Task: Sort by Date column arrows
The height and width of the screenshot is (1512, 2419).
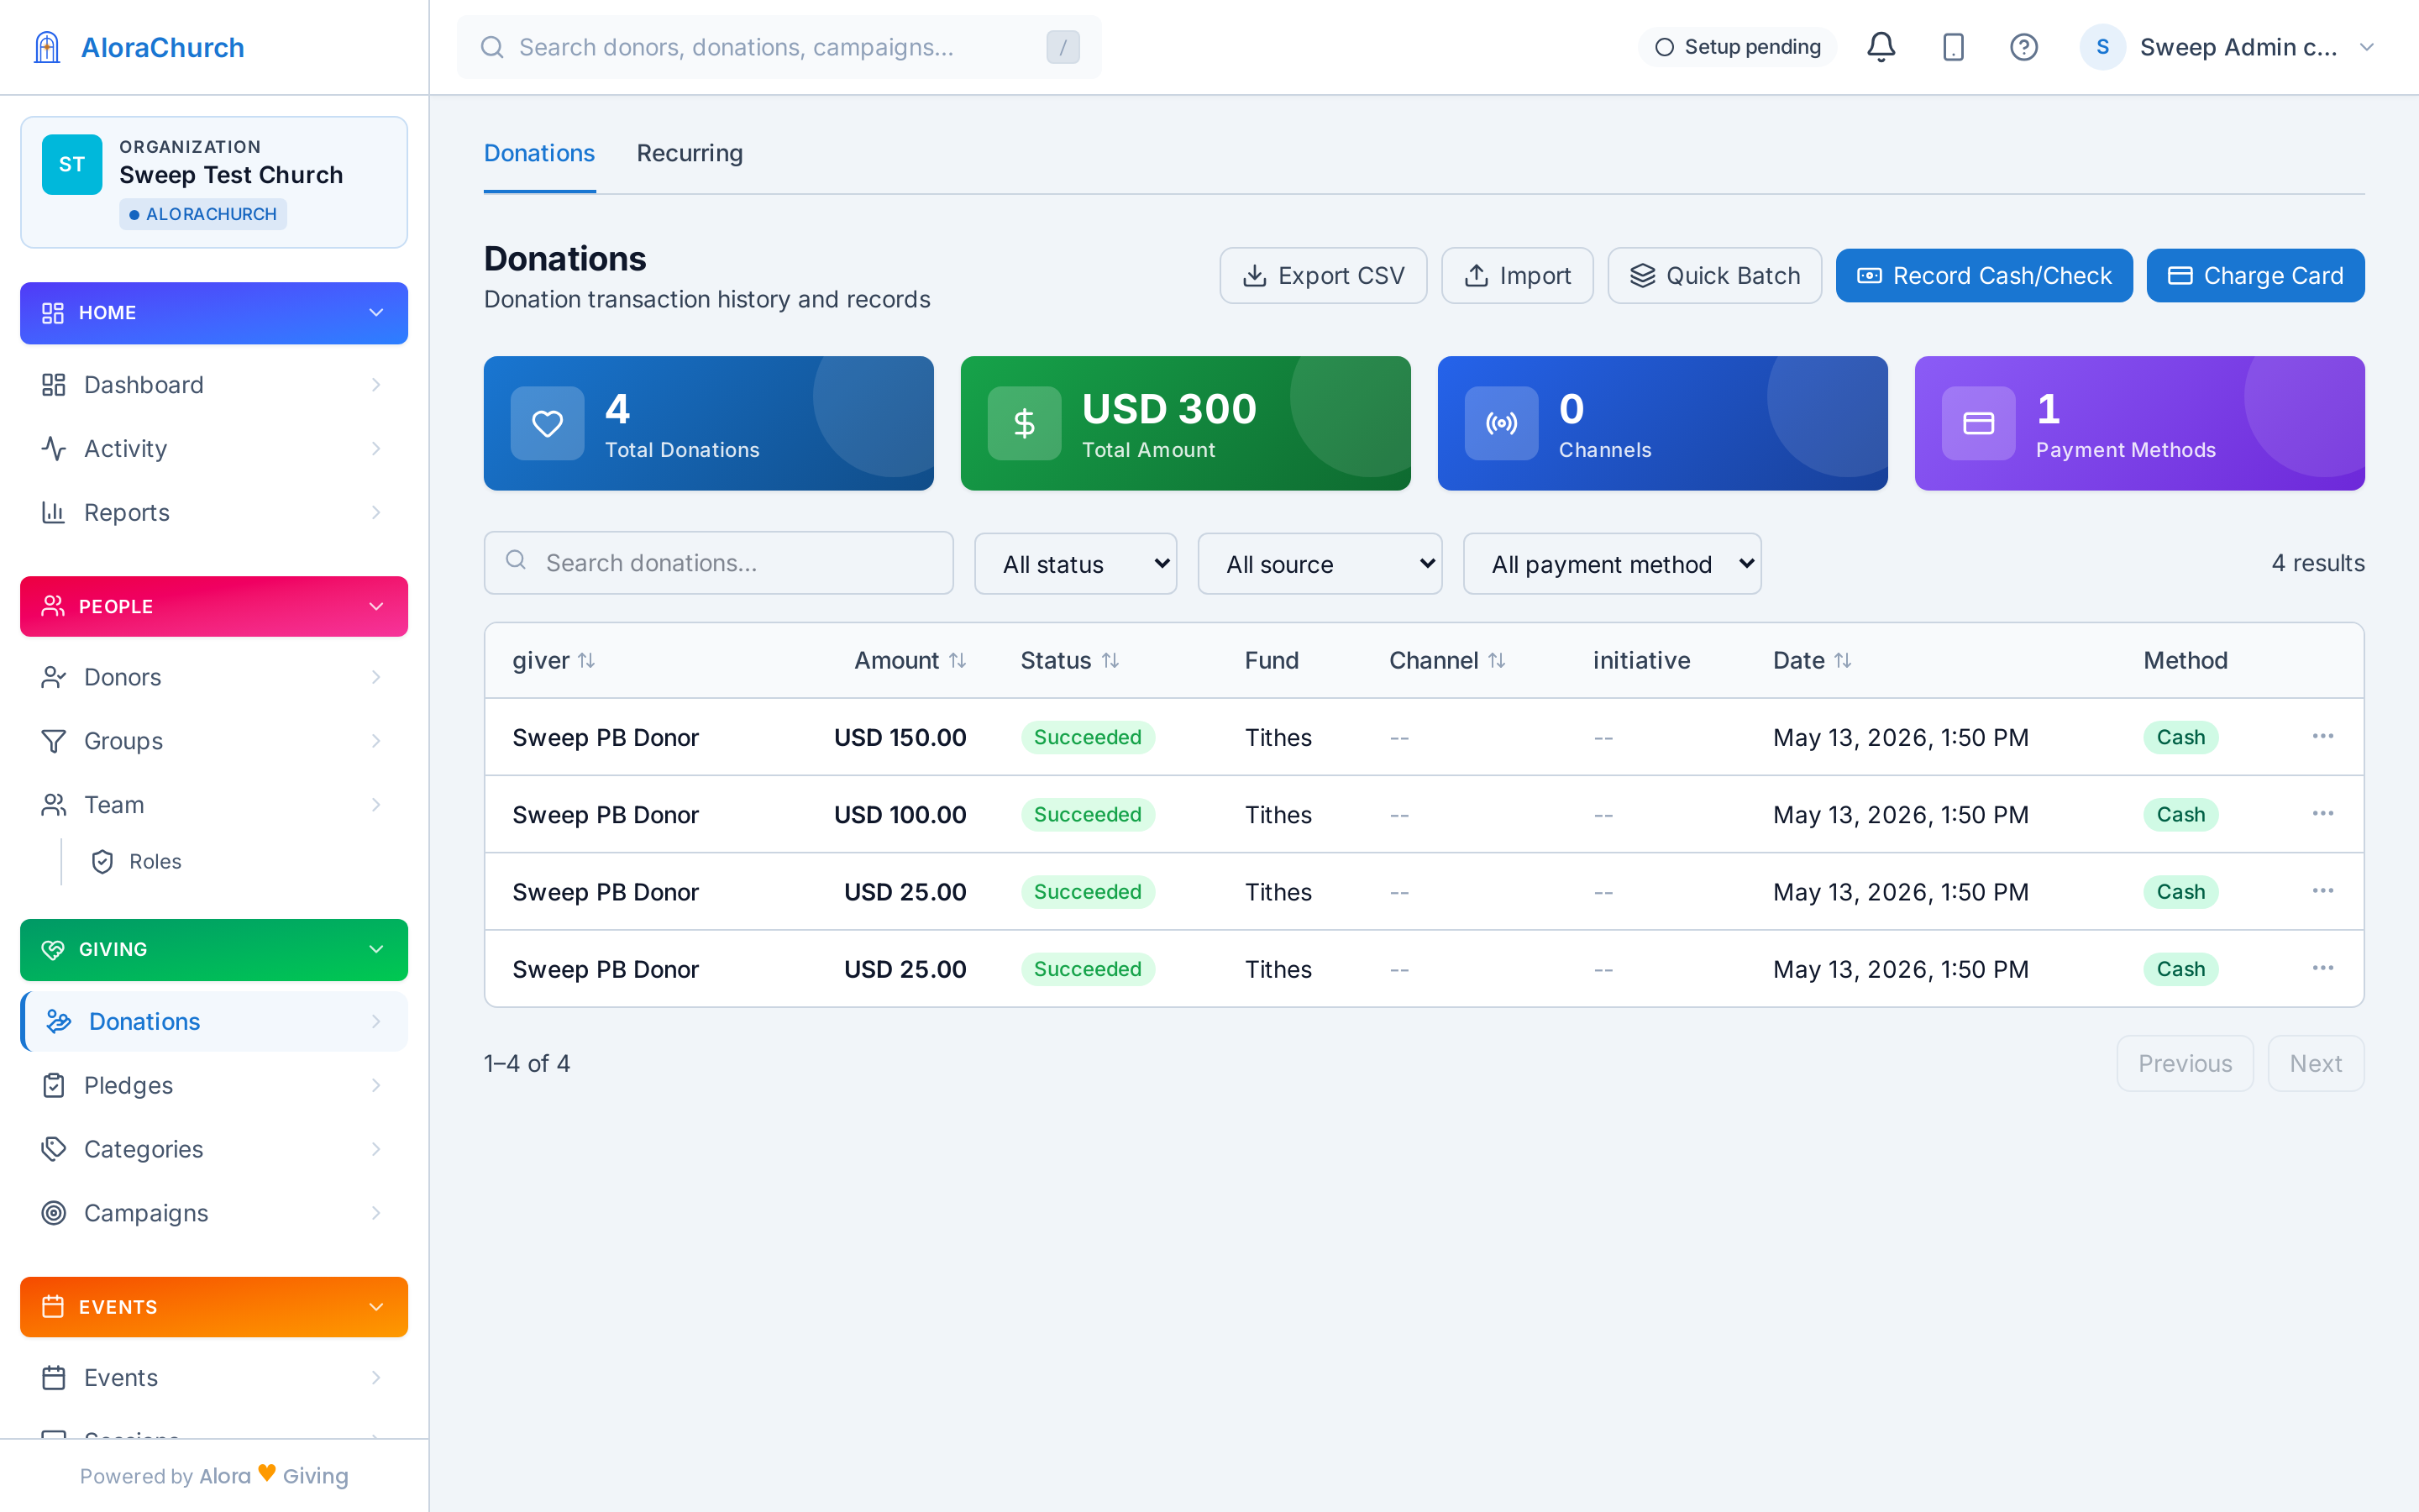Action: (x=1844, y=660)
